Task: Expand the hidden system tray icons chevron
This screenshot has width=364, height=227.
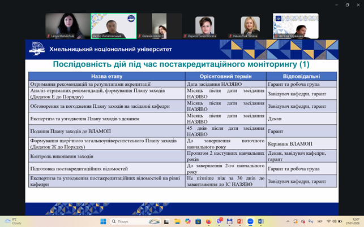Action: (x=287, y=221)
